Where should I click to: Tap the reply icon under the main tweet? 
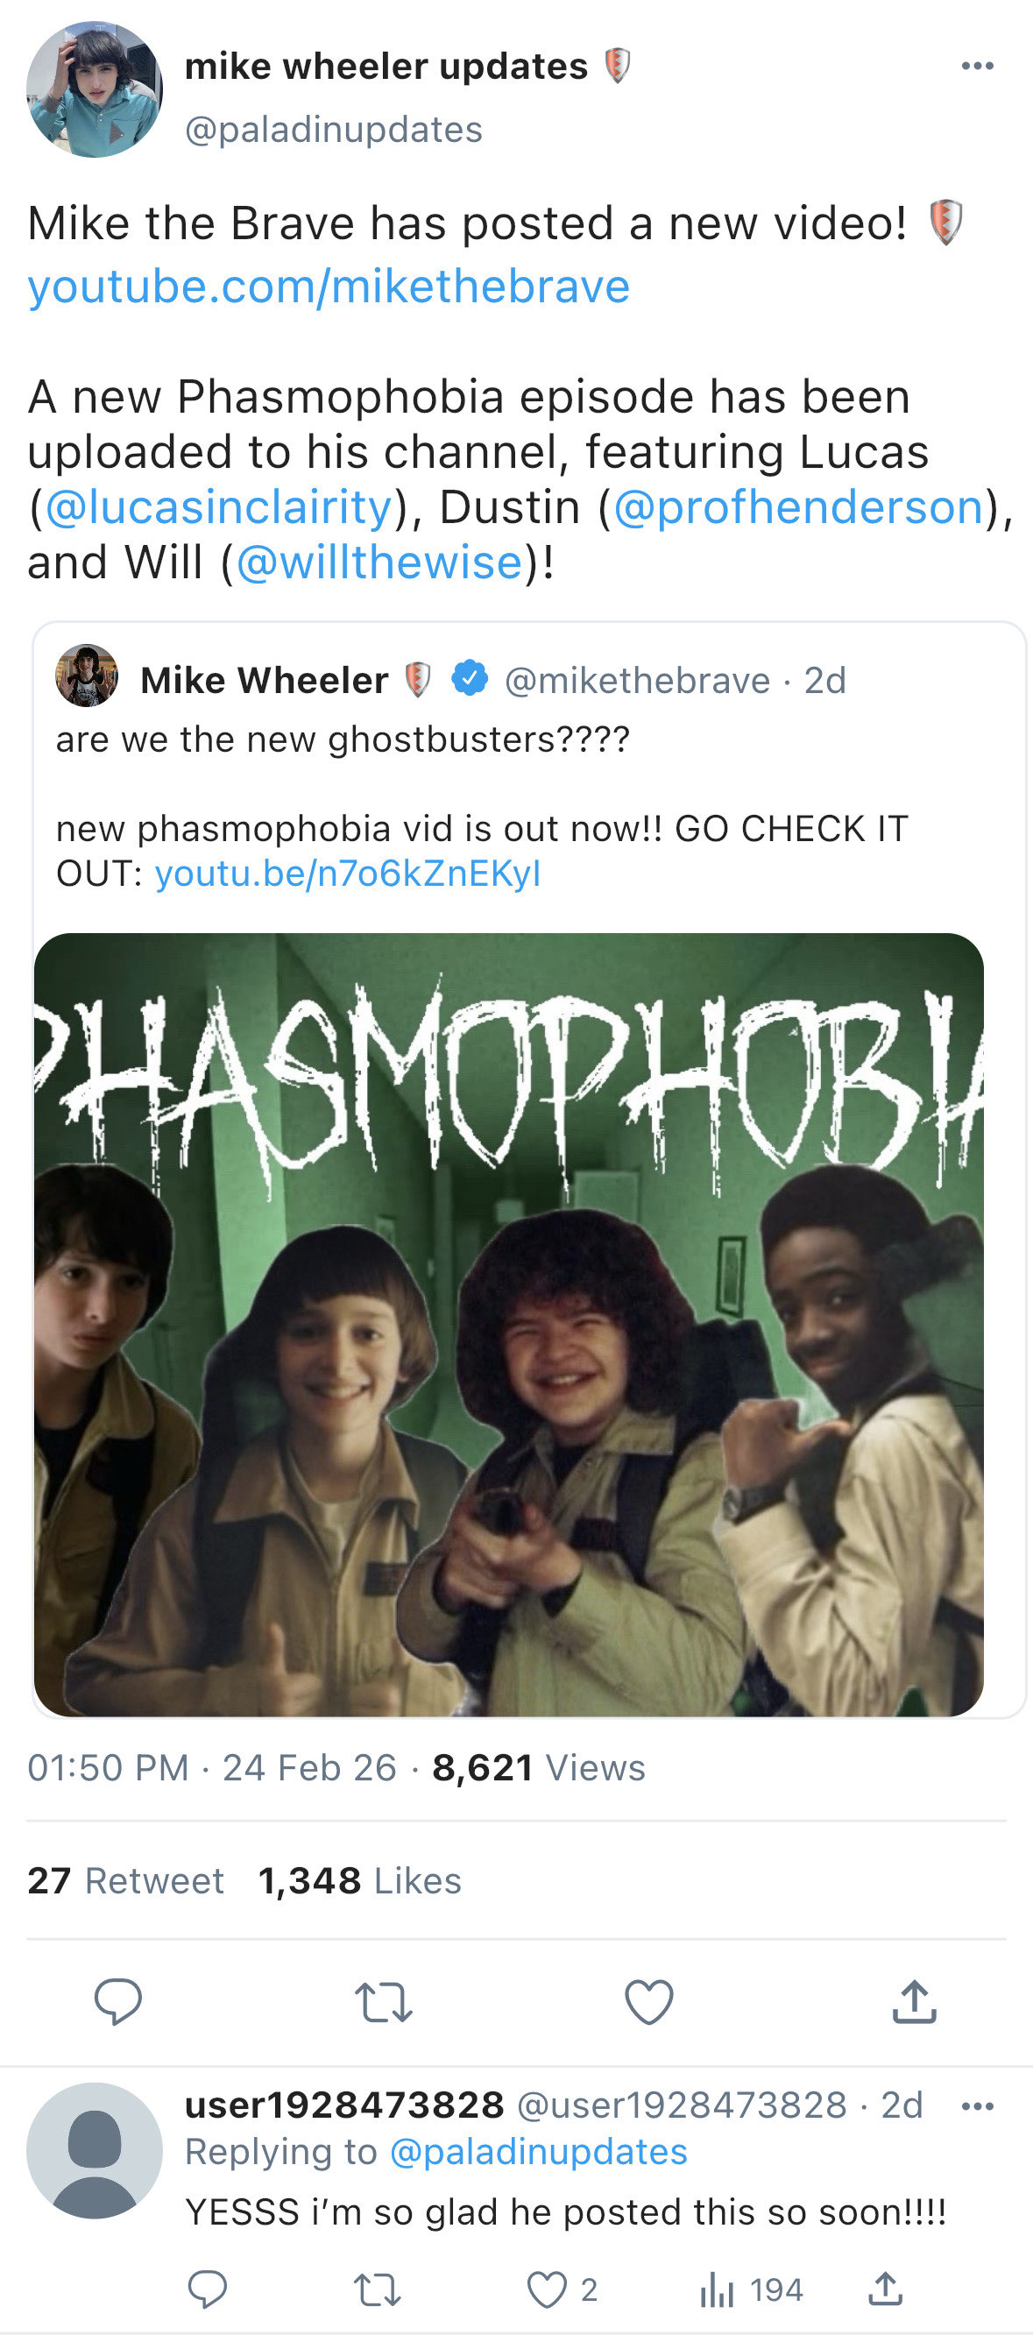pyautogui.click(x=117, y=2001)
